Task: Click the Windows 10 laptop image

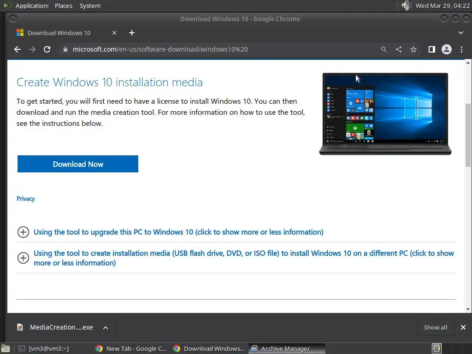Action: pos(385,114)
